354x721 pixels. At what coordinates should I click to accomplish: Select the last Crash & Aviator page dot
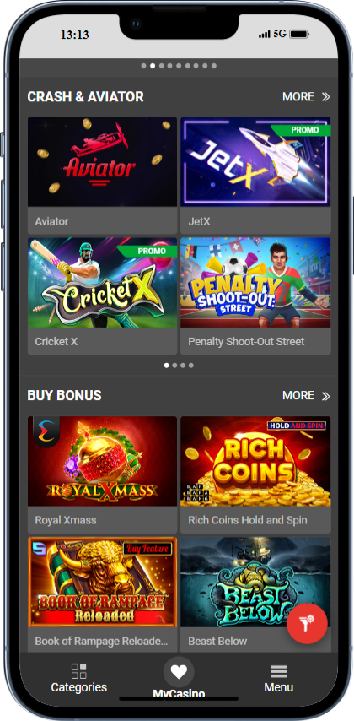coord(191,366)
